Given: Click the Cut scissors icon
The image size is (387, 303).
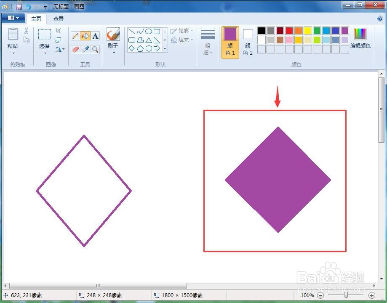Looking at the screenshot, I should 26,31.
